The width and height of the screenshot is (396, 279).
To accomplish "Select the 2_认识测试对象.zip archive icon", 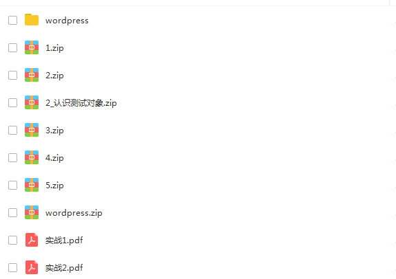I will click(32, 102).
